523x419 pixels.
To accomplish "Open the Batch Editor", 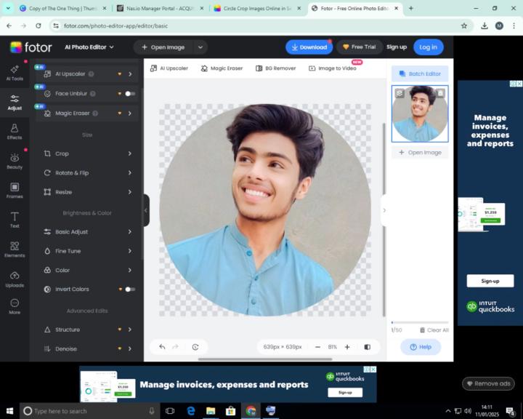I will [420, 74].
